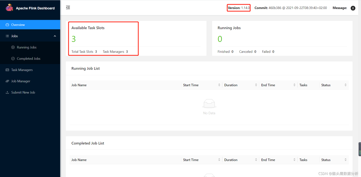Click the Message count badge
Viewport: 361px width, 177px height.
click(x=353, y=8)
